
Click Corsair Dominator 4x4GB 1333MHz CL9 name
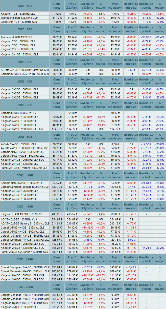tap(25, 240)
